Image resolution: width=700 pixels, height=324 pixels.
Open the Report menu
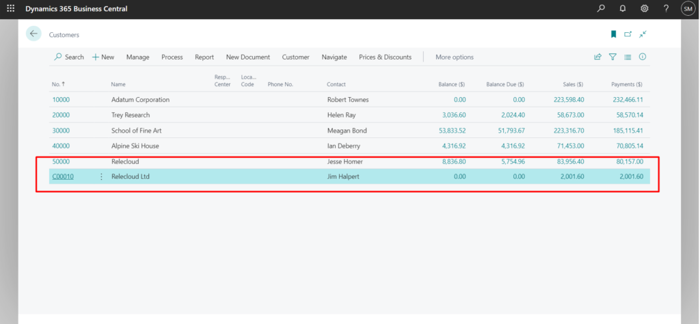coord(204,57)
